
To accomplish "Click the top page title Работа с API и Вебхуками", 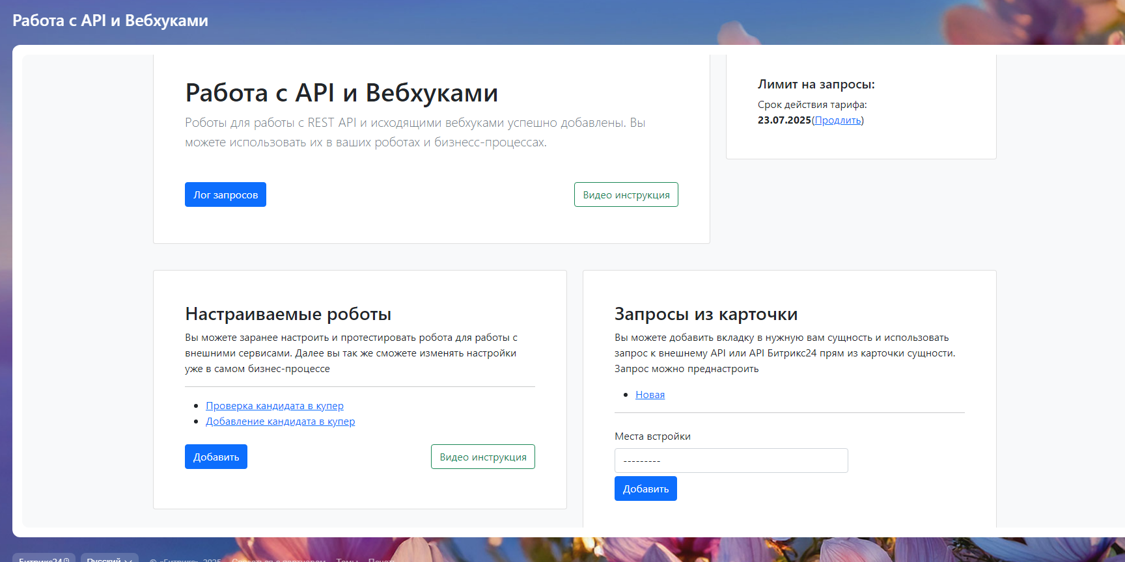I will [x=110, y=21].
